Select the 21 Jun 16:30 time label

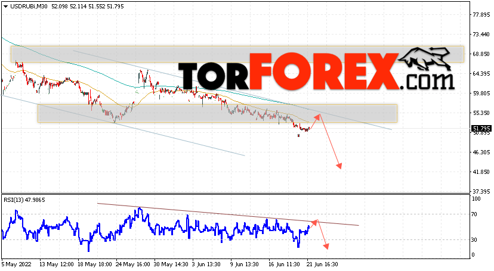coord(322,264)
